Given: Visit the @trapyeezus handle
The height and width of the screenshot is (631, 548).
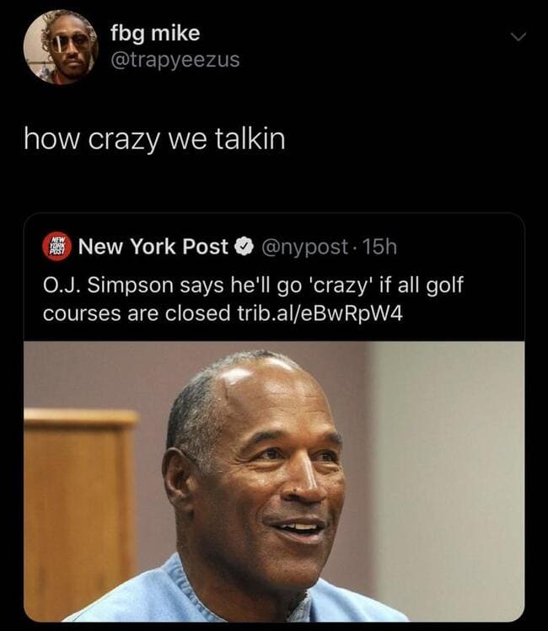Looking at the screenshot, I should [175, 61].
